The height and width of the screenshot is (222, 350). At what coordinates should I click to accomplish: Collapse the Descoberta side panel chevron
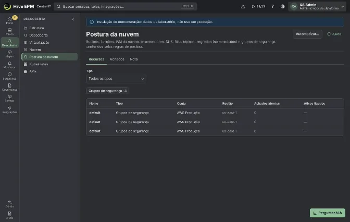(73, 19)
